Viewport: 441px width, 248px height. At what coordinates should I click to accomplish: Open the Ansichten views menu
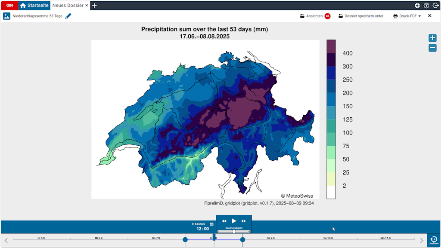315,16
